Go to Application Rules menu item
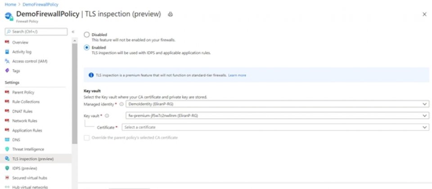 [x=27, y=130]
